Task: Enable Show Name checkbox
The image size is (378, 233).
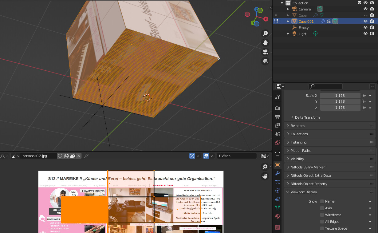Action: [x=322, y=201]
